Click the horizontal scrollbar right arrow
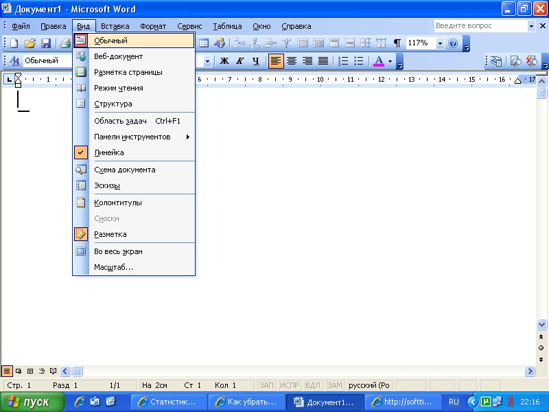Image resolution: width=549 pixels, height=412 pixels. (530, 371)
